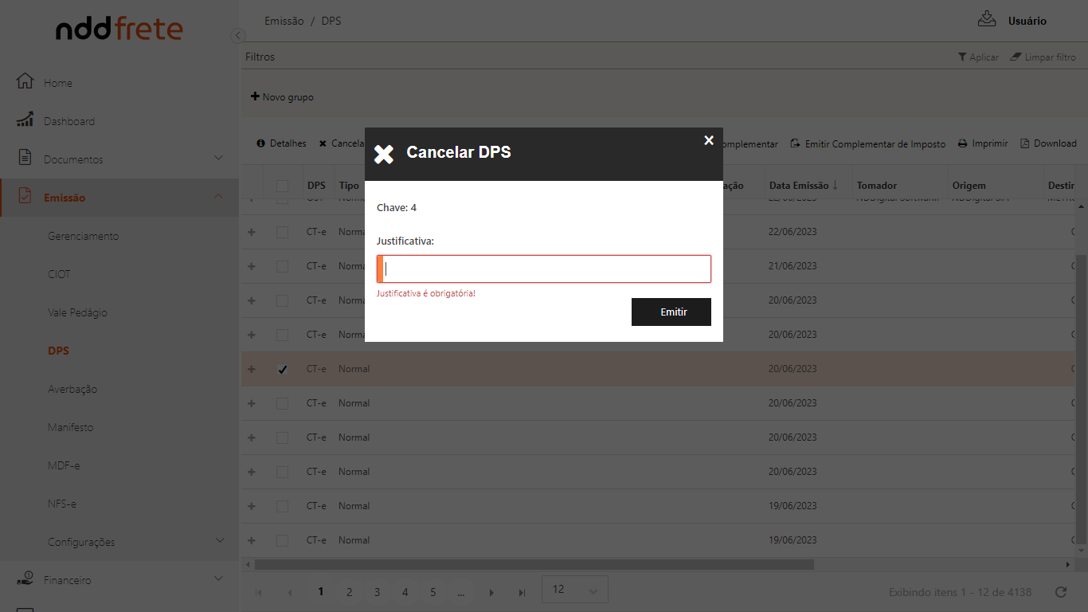Click the Financeiro hand-coin icon
This screenshot has height=612, width=1088.
pyautogui.click(x=25, y=579)
